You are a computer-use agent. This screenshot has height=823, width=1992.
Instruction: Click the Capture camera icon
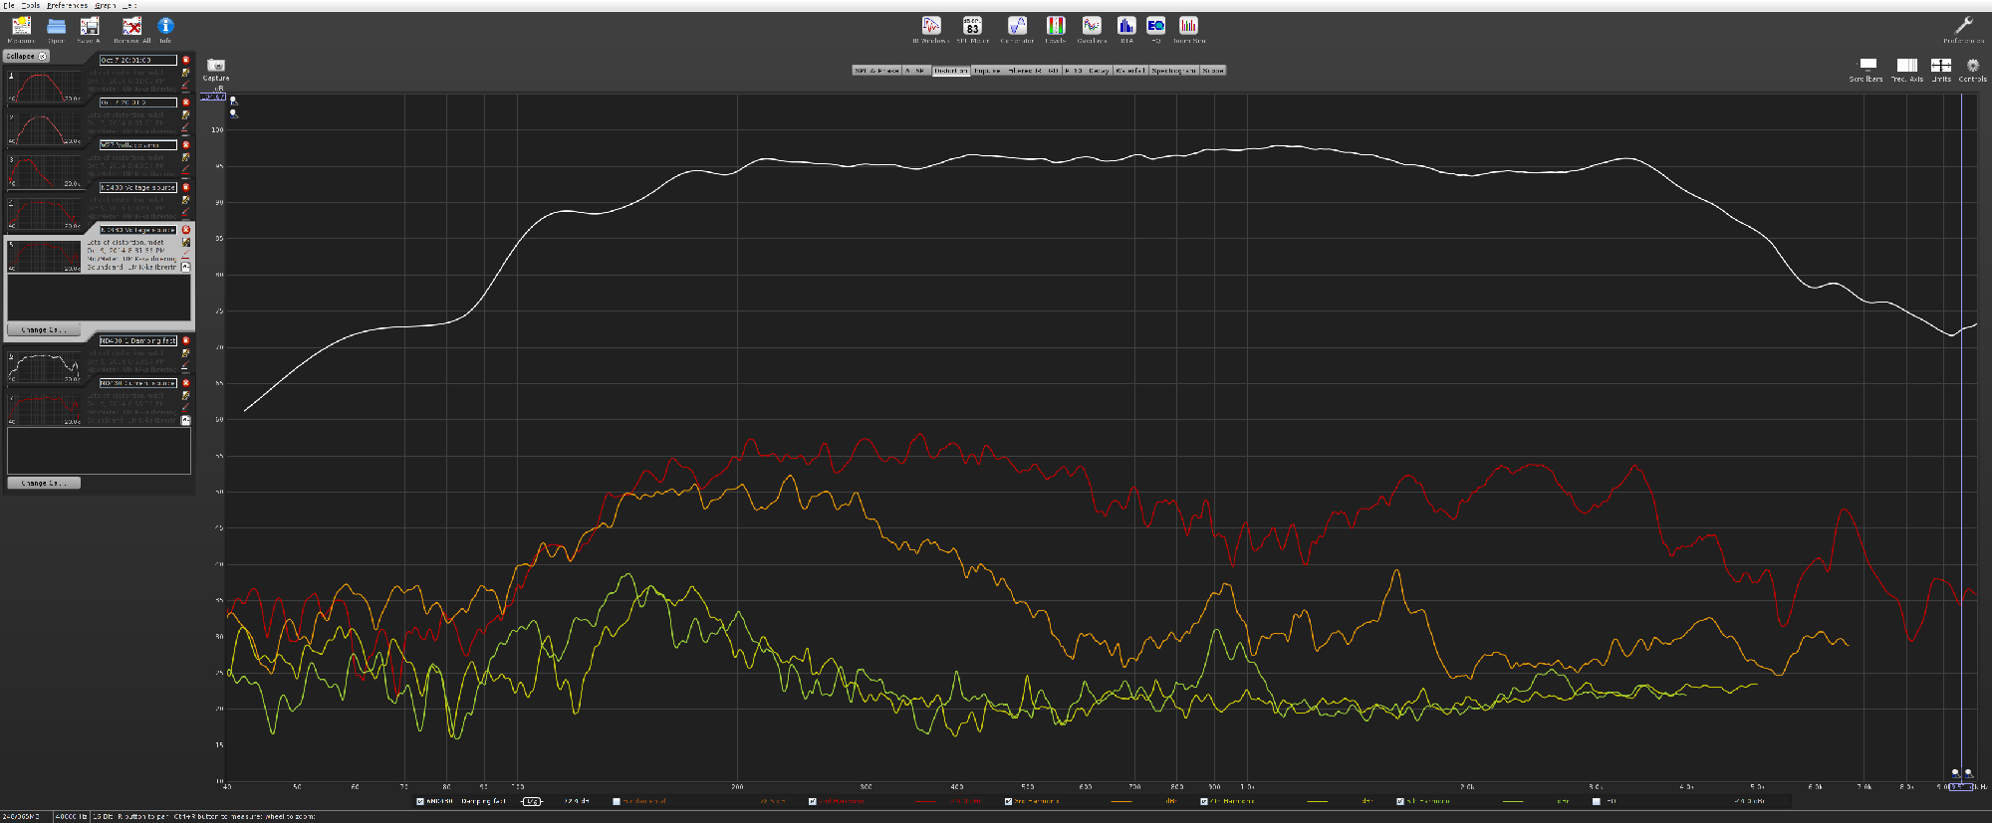point(216,66)
